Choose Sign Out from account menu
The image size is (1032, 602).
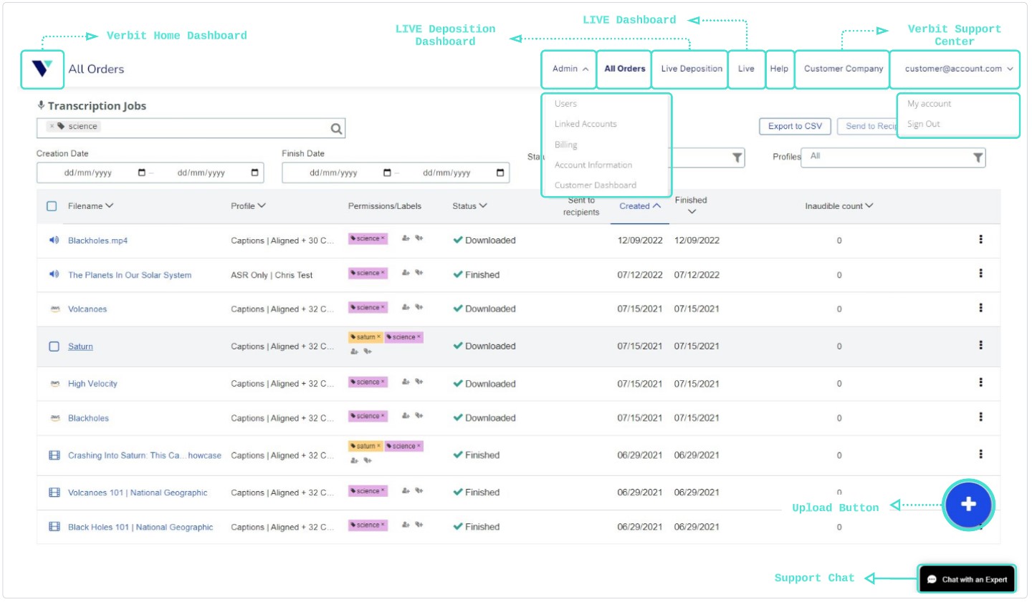click(x=923, y=124)
